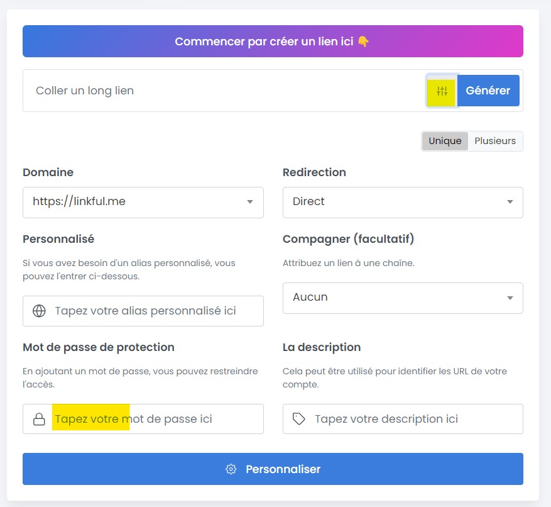The height and width of the screenshot is (507, 551).
Task: Click the tag icon in the description field
Action: pyautogui.click(x=298, y=419)
